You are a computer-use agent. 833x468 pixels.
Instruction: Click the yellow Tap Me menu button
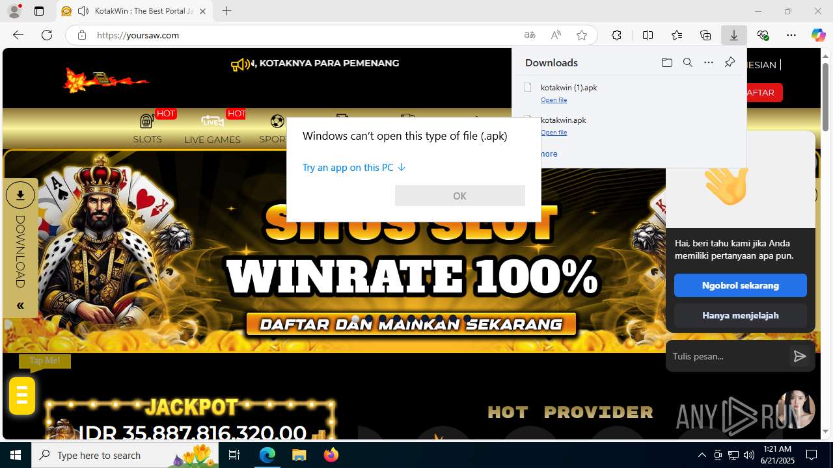(x=22, y=395)
